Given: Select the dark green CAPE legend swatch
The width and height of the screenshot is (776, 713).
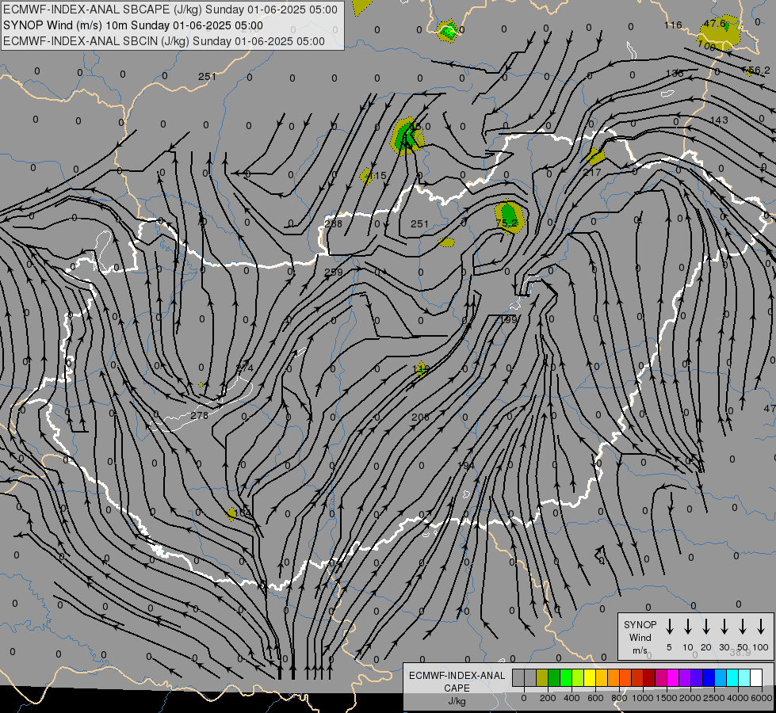Looking at the screenshot, I should coord(554,678).
